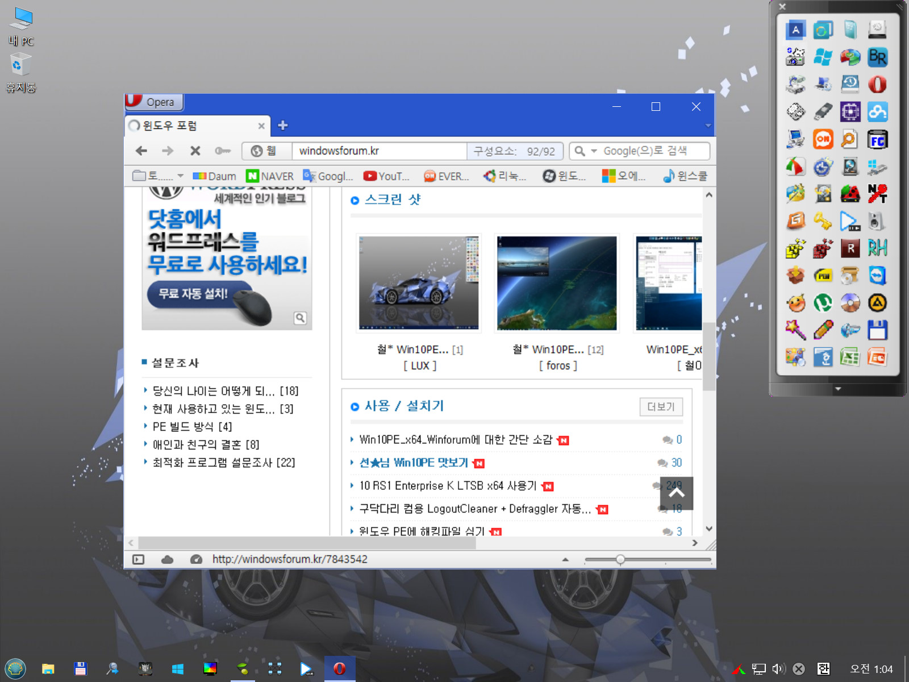Launch the NT password key icon
The image size is (909, 682).
coord(877,194)
